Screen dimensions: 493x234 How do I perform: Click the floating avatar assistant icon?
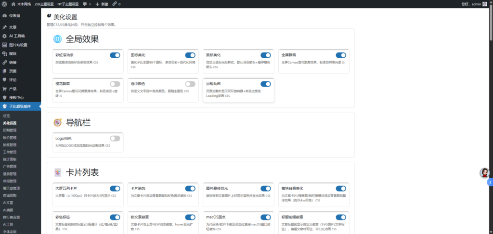point(484,173)
